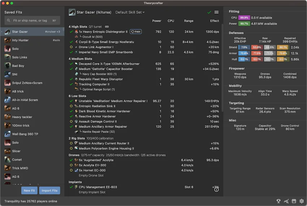The height and width of the screenshot is (206, 307).
Task: Click the Hornet EC-300 drone icon
Action: (76, 170)
